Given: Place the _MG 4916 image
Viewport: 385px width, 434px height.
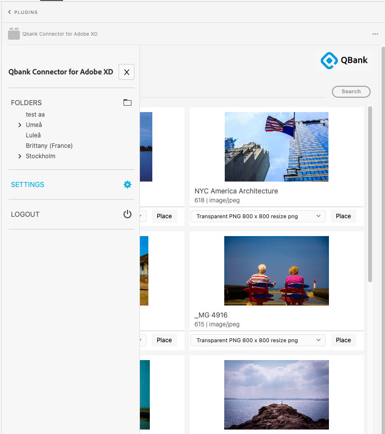Looking at the screenshot, I should click(x=343, y=340).
